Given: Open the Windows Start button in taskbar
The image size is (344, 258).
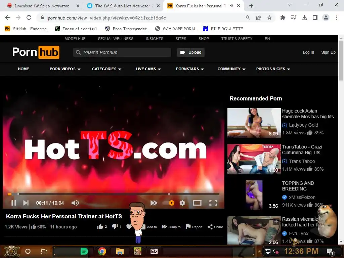Looking at the screenshot, I should pos(11,251).
